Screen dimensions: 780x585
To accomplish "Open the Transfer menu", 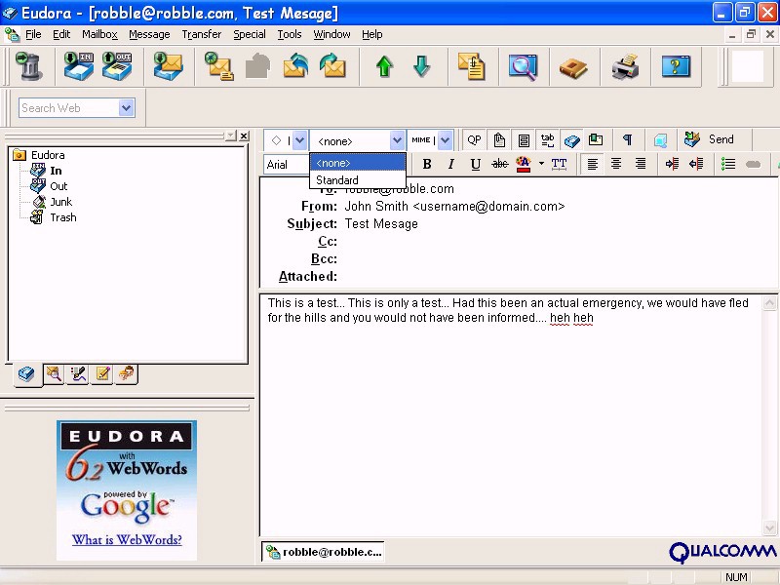I will 202,34.
